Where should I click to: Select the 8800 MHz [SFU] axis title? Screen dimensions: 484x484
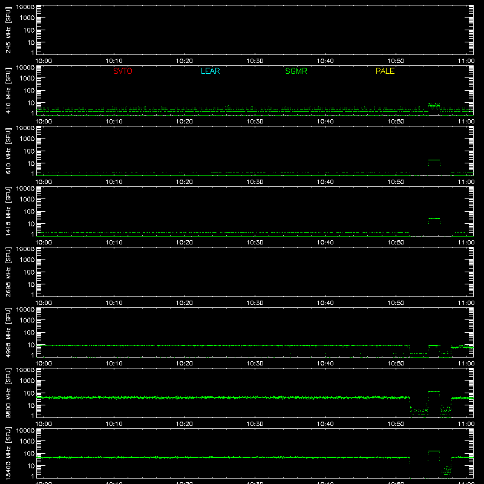point(8,393)
